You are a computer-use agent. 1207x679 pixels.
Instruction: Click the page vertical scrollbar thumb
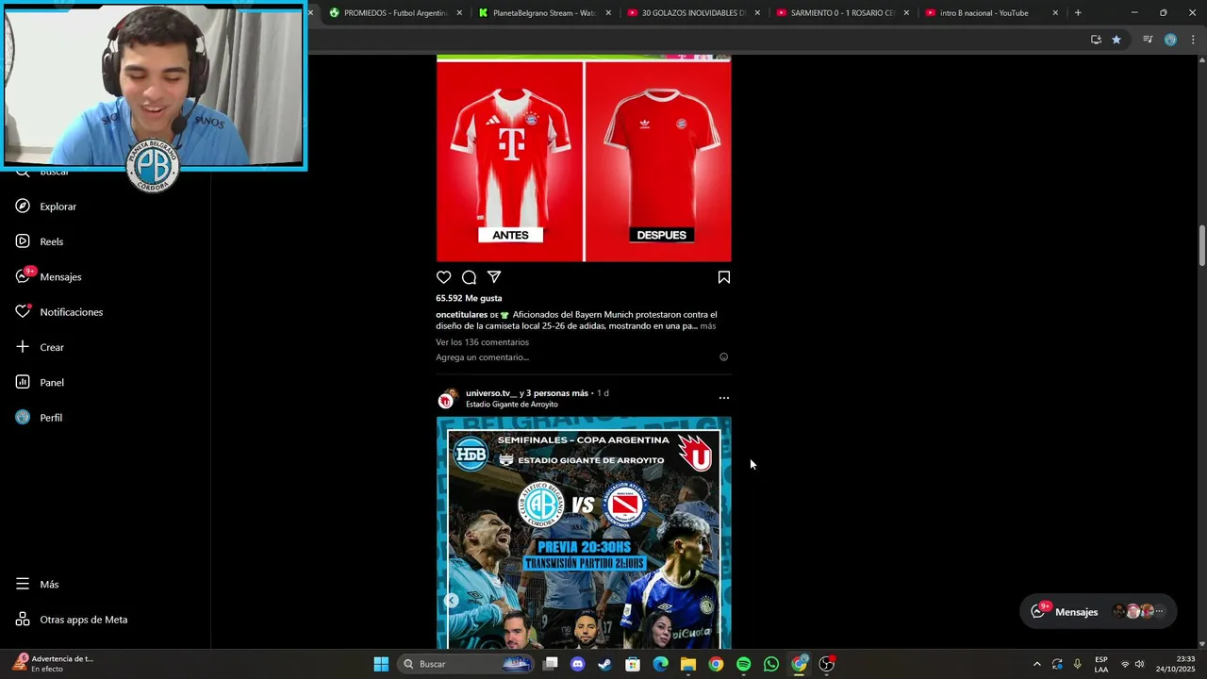[x=1202, y=245]
